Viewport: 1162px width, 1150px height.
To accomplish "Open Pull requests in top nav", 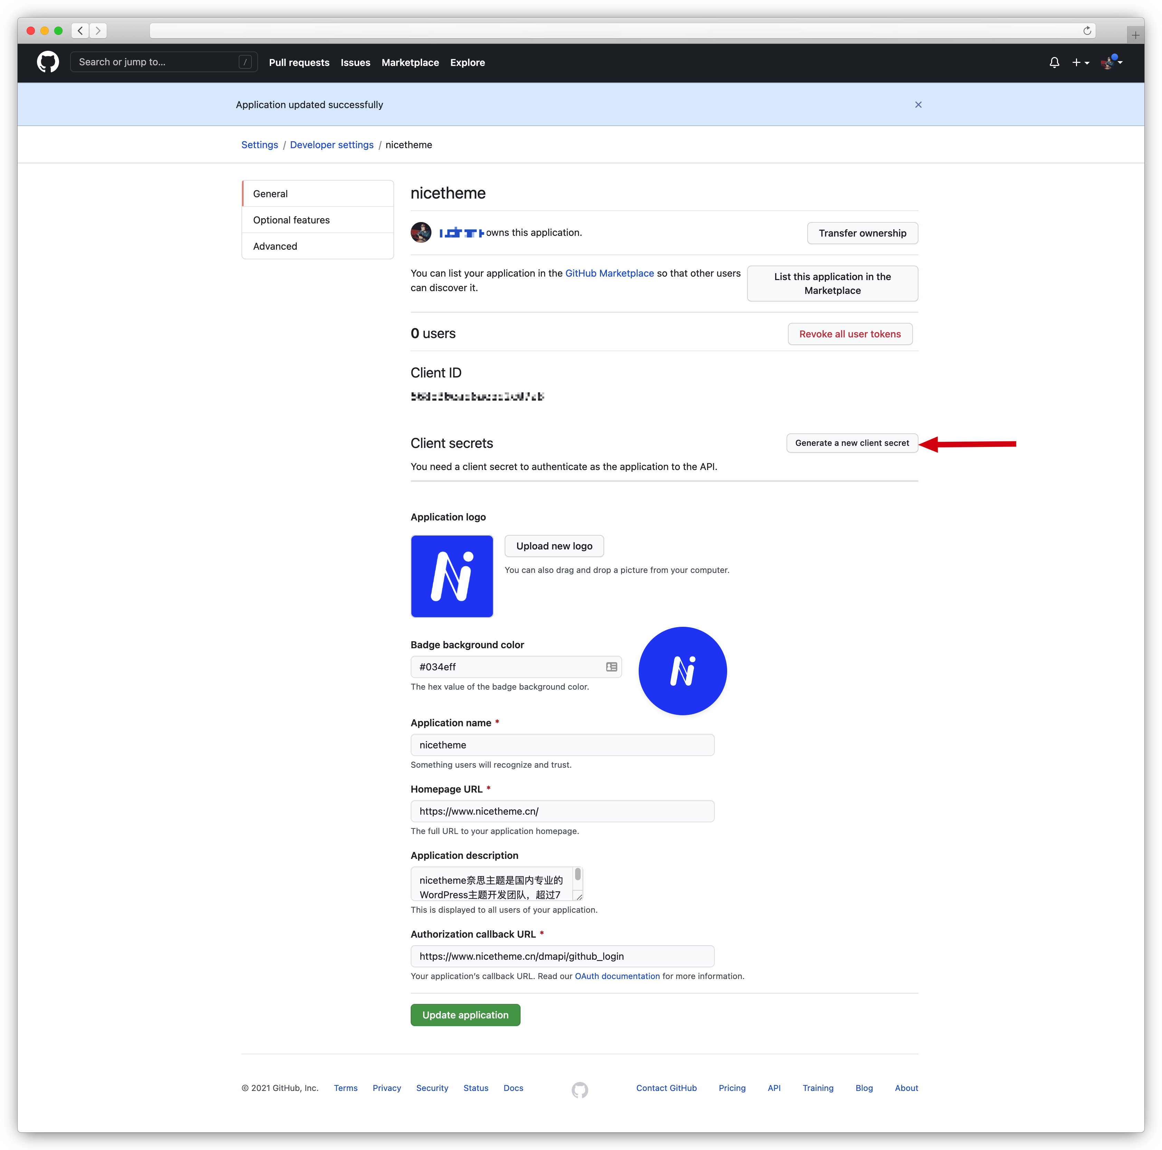I will coord(299,63).
